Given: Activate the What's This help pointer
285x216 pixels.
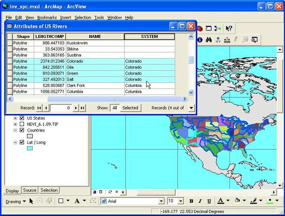Looking at the screenshot, I should [229, 28].
